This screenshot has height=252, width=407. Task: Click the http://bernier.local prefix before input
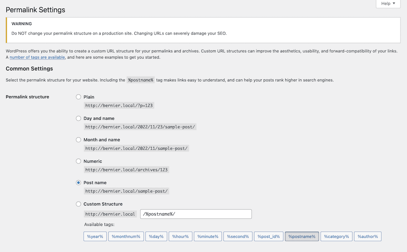pyautogui.click(x=110, y=214)
